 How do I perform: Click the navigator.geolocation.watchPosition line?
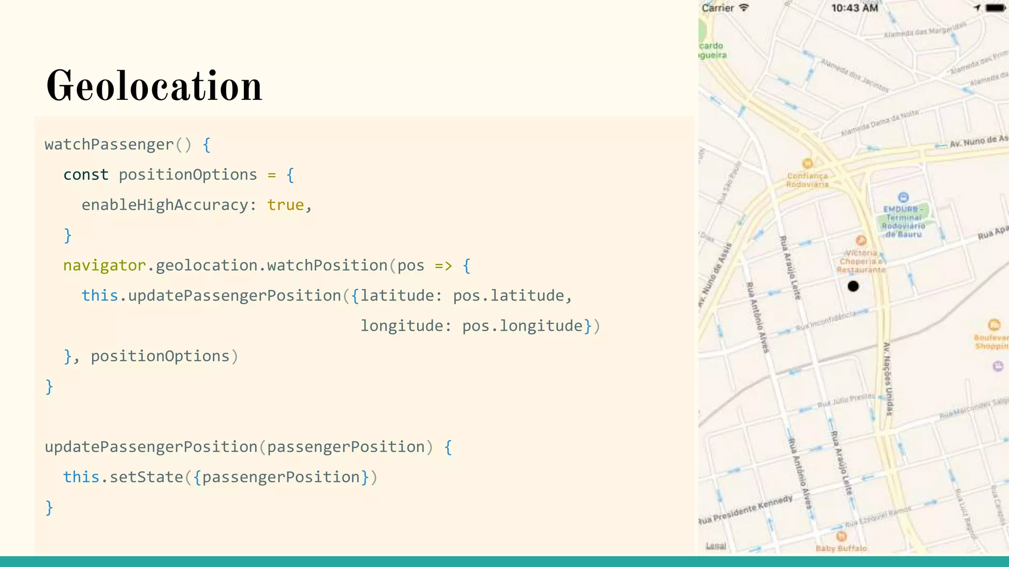click(x=267, y=265)
